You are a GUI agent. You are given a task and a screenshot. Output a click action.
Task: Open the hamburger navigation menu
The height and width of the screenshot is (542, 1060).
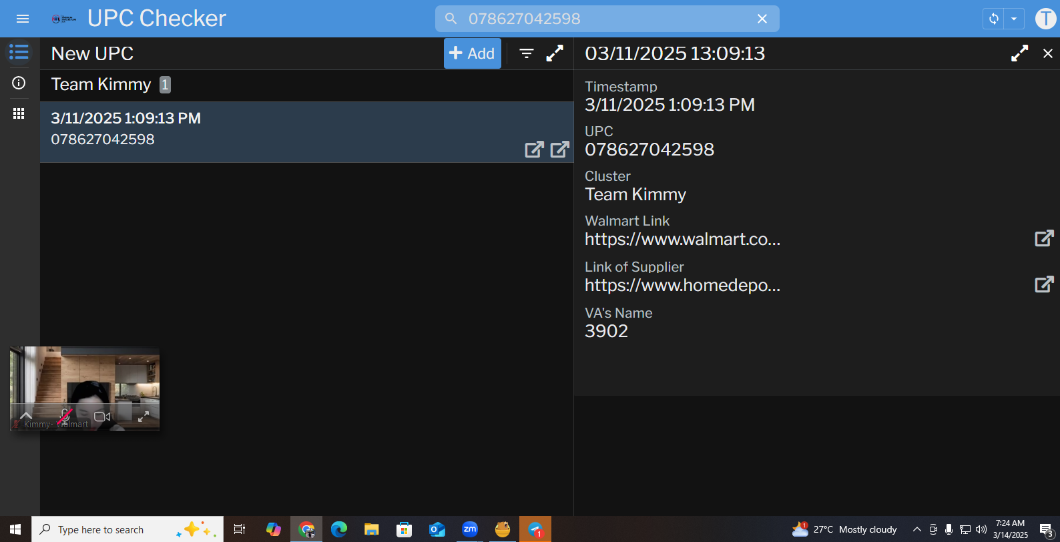pyautogui.click(x=23, y=19)
